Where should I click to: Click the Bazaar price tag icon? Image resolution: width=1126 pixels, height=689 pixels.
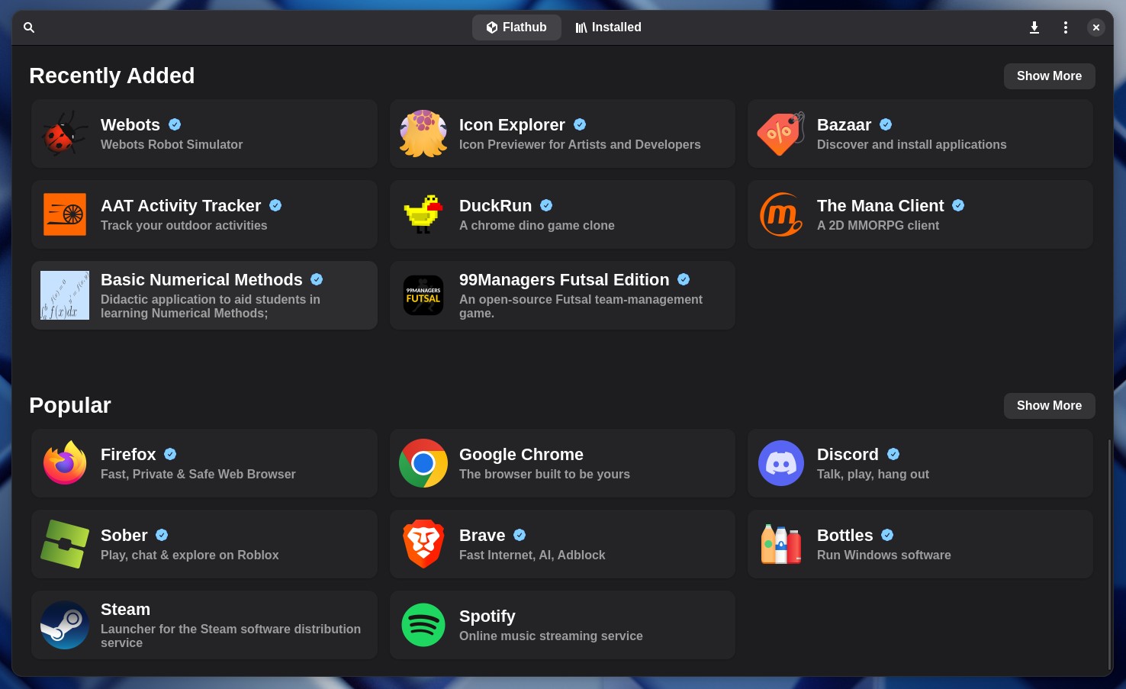[x=781, y=134]
